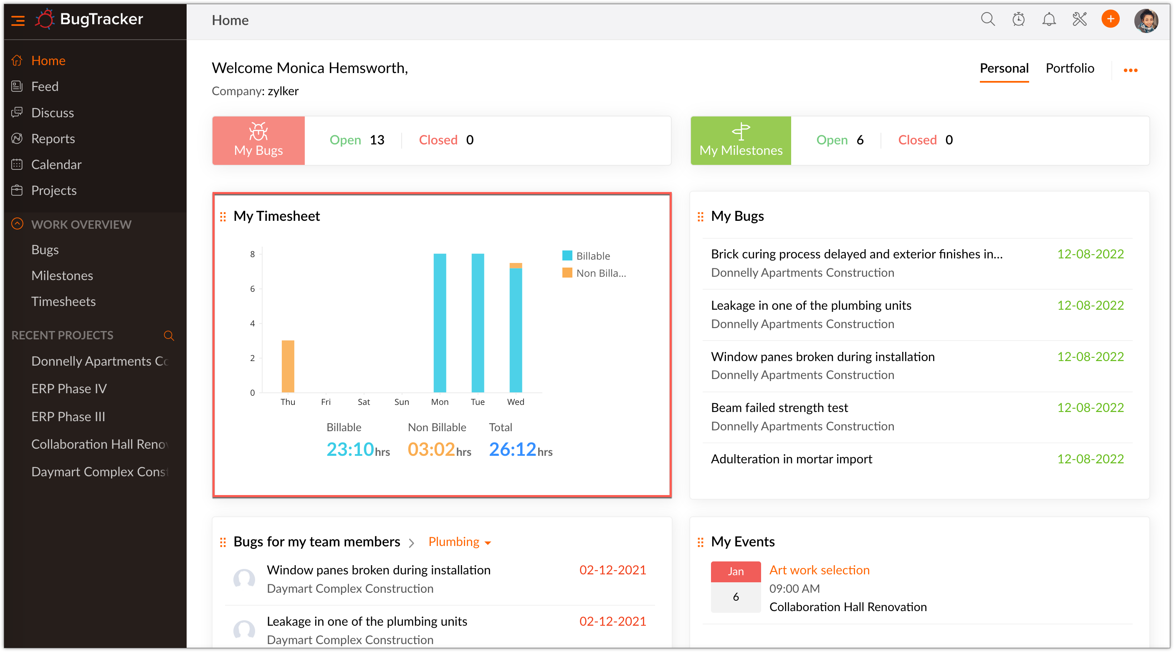
Task: Open the three-dot more options menu
Action: (1130, 70)
